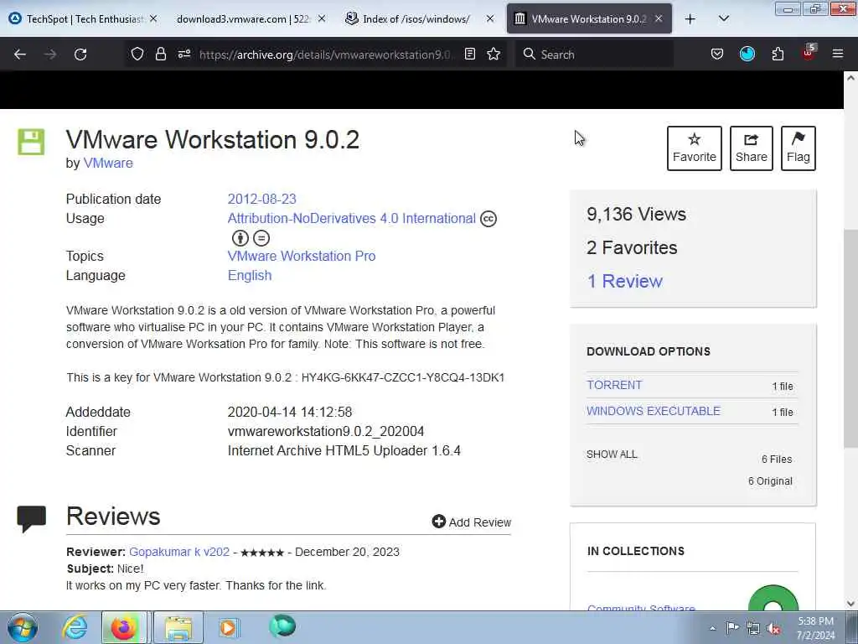Screen dimensions: 858x644
Task: Open a new tab with plus button
Action: click(x=690, y=19)
